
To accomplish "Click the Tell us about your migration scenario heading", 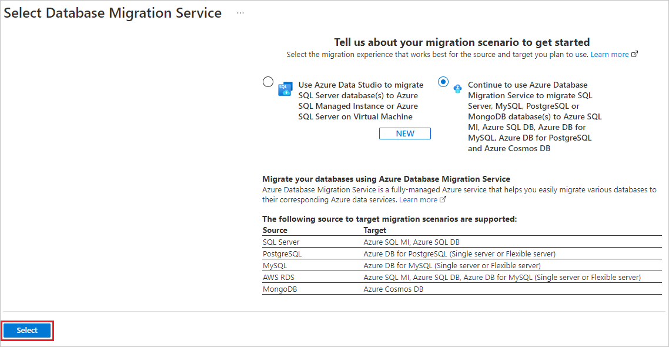I will pyautogui.click(x=461, y=42).
